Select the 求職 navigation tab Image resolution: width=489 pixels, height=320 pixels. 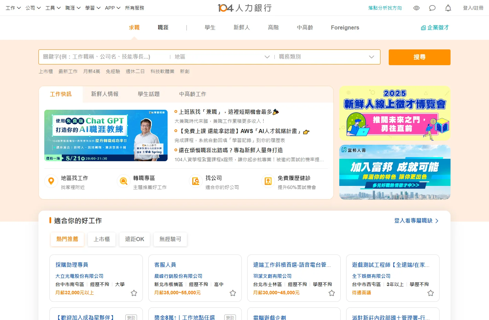[134, 27]
